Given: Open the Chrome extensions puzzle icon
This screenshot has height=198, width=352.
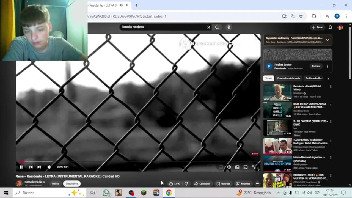Looking at the screenshot, I should [314, 16].
